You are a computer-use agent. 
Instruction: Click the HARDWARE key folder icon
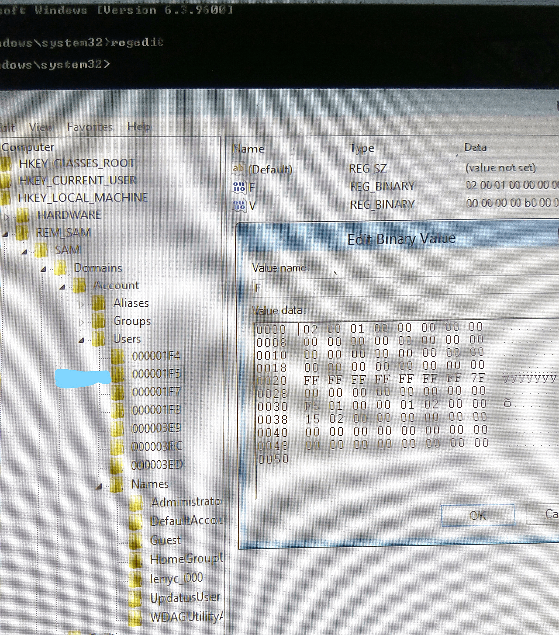point(22,215)
